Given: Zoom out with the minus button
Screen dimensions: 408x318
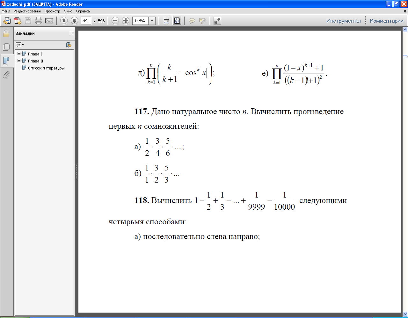Looking at the screenshot, I should [x=115, y=21].
